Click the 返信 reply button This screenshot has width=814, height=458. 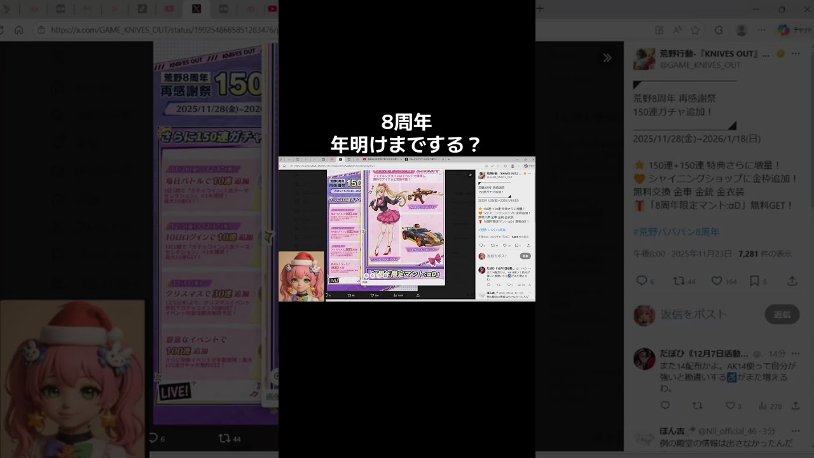coord(782,314)
